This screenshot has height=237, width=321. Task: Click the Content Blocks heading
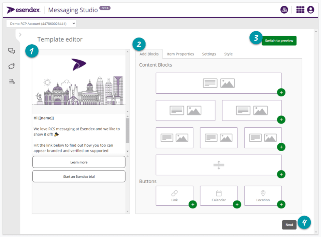point(156,65)
